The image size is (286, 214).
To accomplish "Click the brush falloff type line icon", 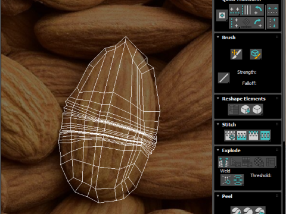I will point(223,78).
